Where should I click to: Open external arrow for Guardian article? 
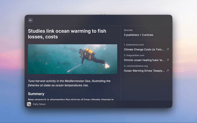pos(167,60)
